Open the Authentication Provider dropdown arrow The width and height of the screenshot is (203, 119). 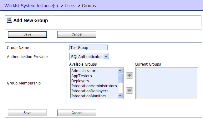pos(106,57)
